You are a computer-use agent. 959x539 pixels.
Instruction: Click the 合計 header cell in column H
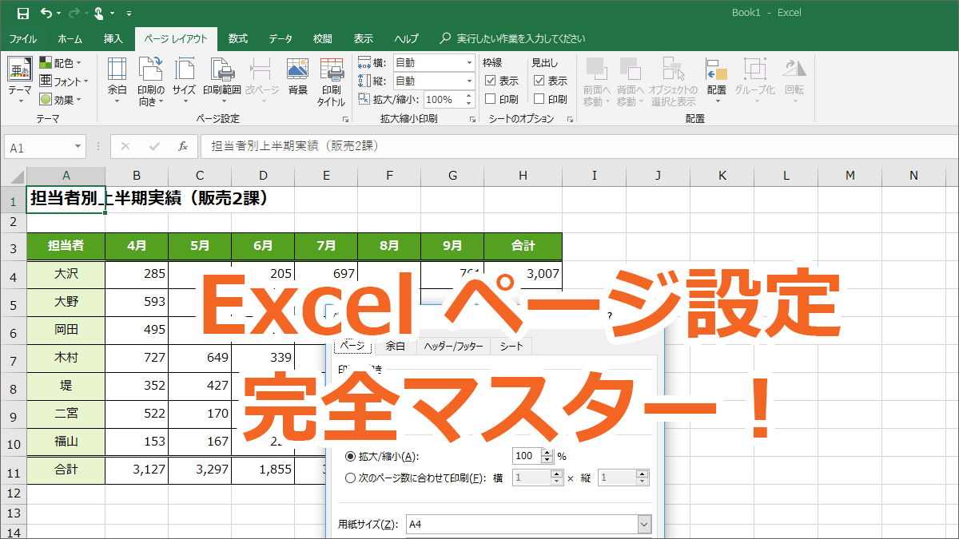tap(523, 247)
